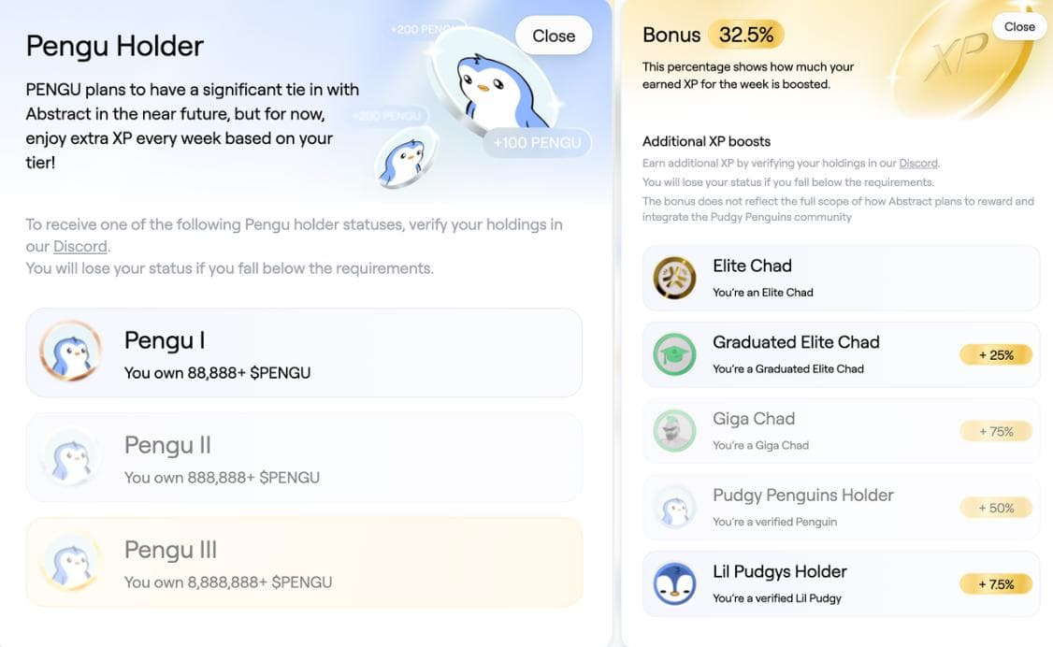Close the Bonus XP panel
The width and height of the screenshot is (1053, 647).
(x=1019, y=27)
